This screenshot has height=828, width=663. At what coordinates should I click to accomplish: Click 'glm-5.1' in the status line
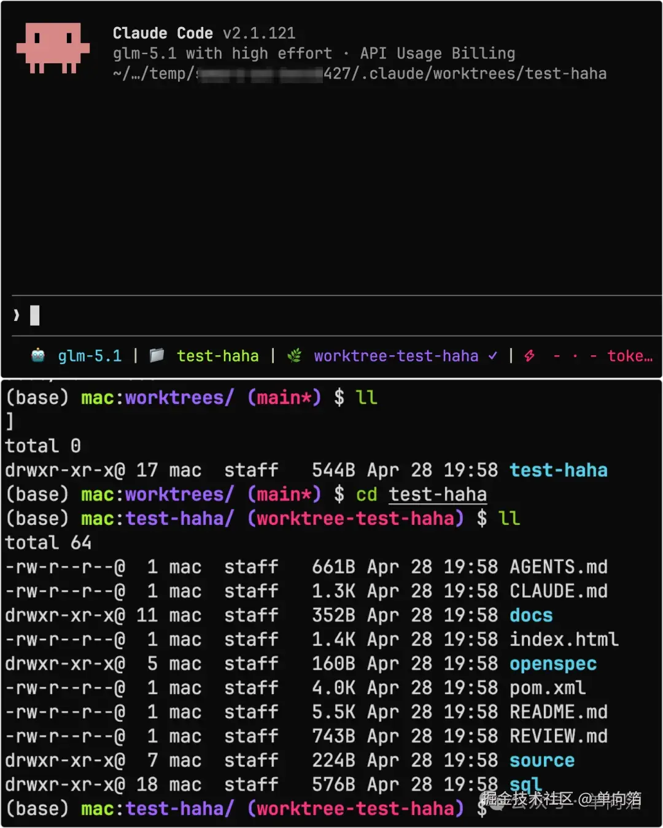tap(90, 356)
